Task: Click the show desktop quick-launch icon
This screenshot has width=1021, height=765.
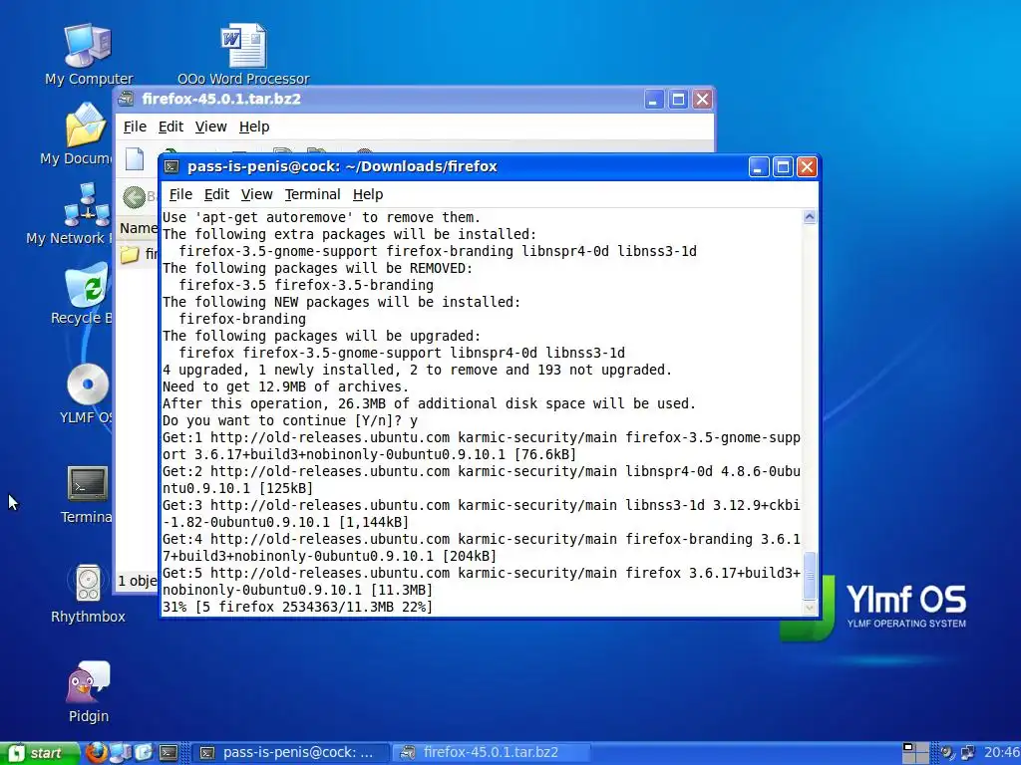Action: tap(120, 753)
